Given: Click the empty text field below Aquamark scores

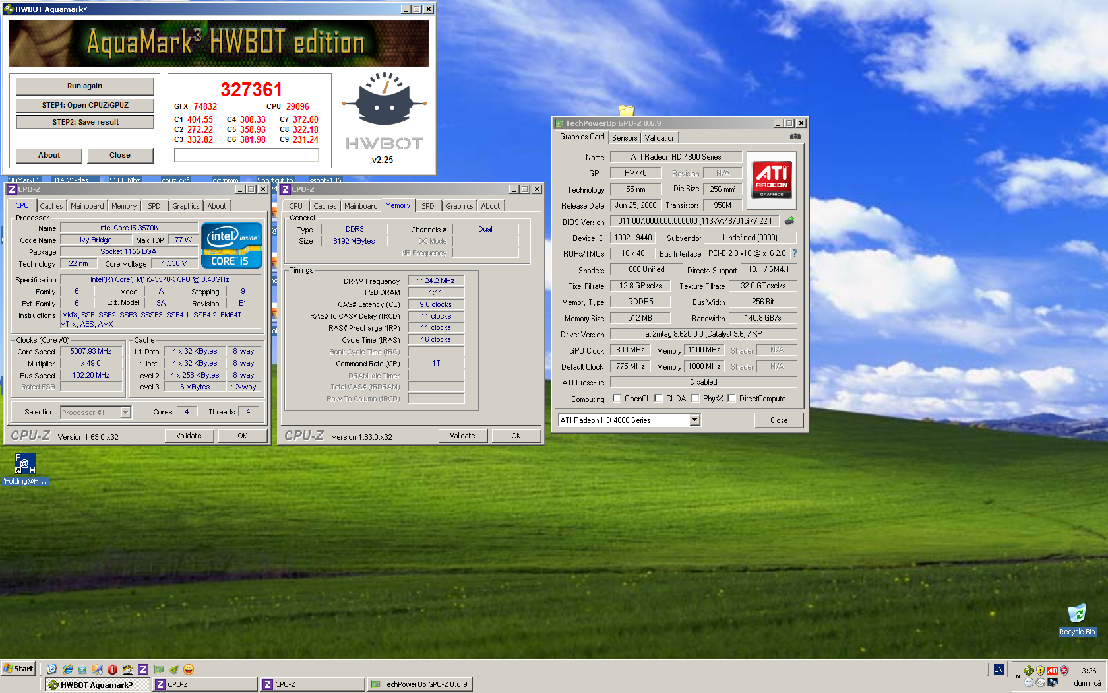Looking at the screenshot, I should [247, 154].
